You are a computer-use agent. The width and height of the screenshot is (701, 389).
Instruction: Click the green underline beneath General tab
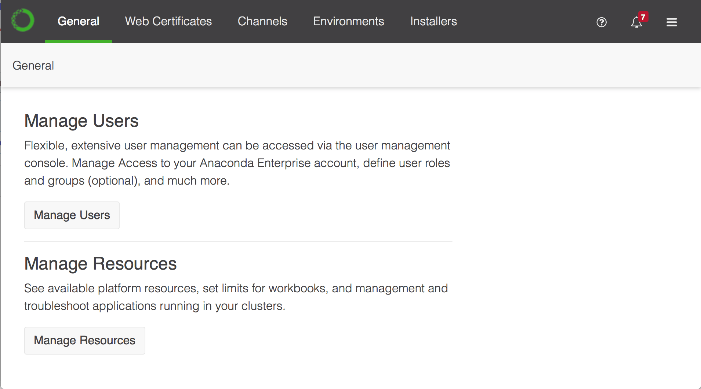79,41
